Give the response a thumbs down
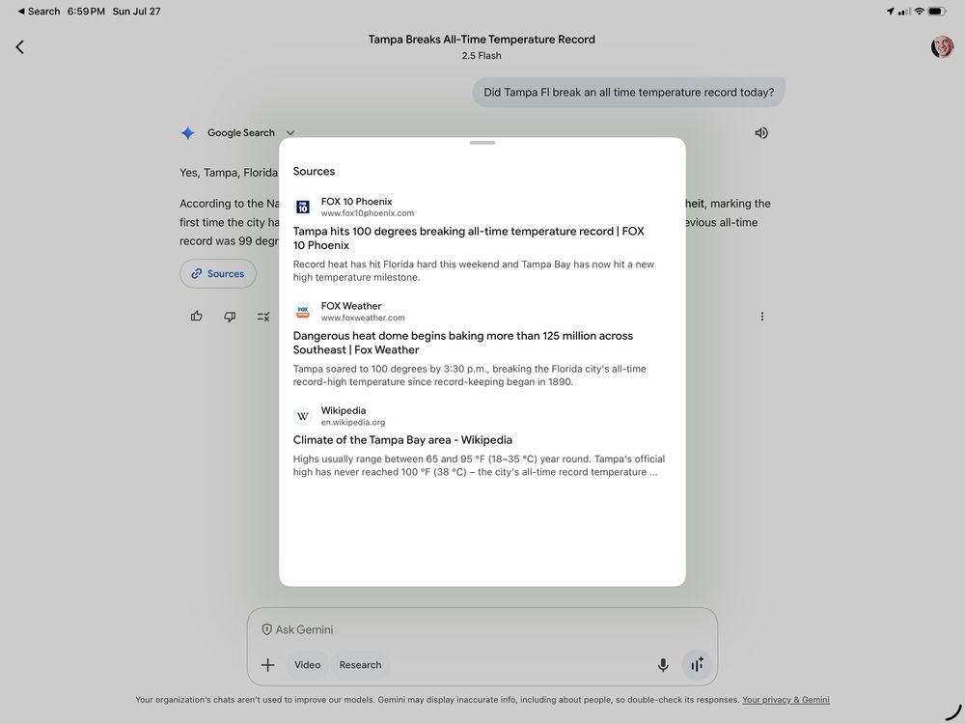Image resolution: width=965 pixels, height=724 pixels. tap(230, 317)
